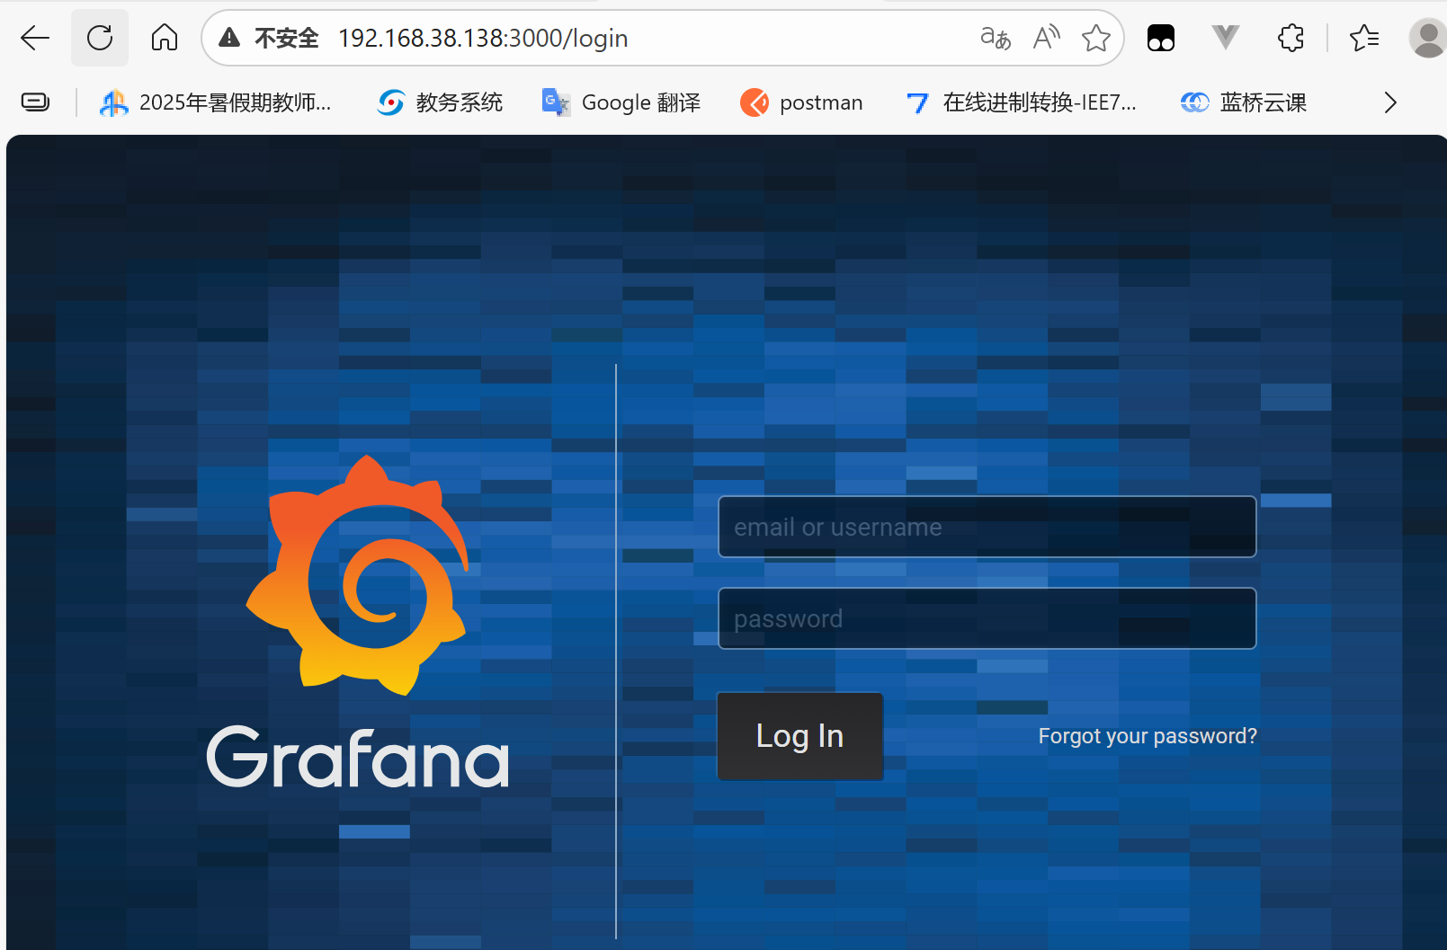Open the extensions puzzle icon
This screenshot has height=950, width=1447.
[x=1291, y=38]
